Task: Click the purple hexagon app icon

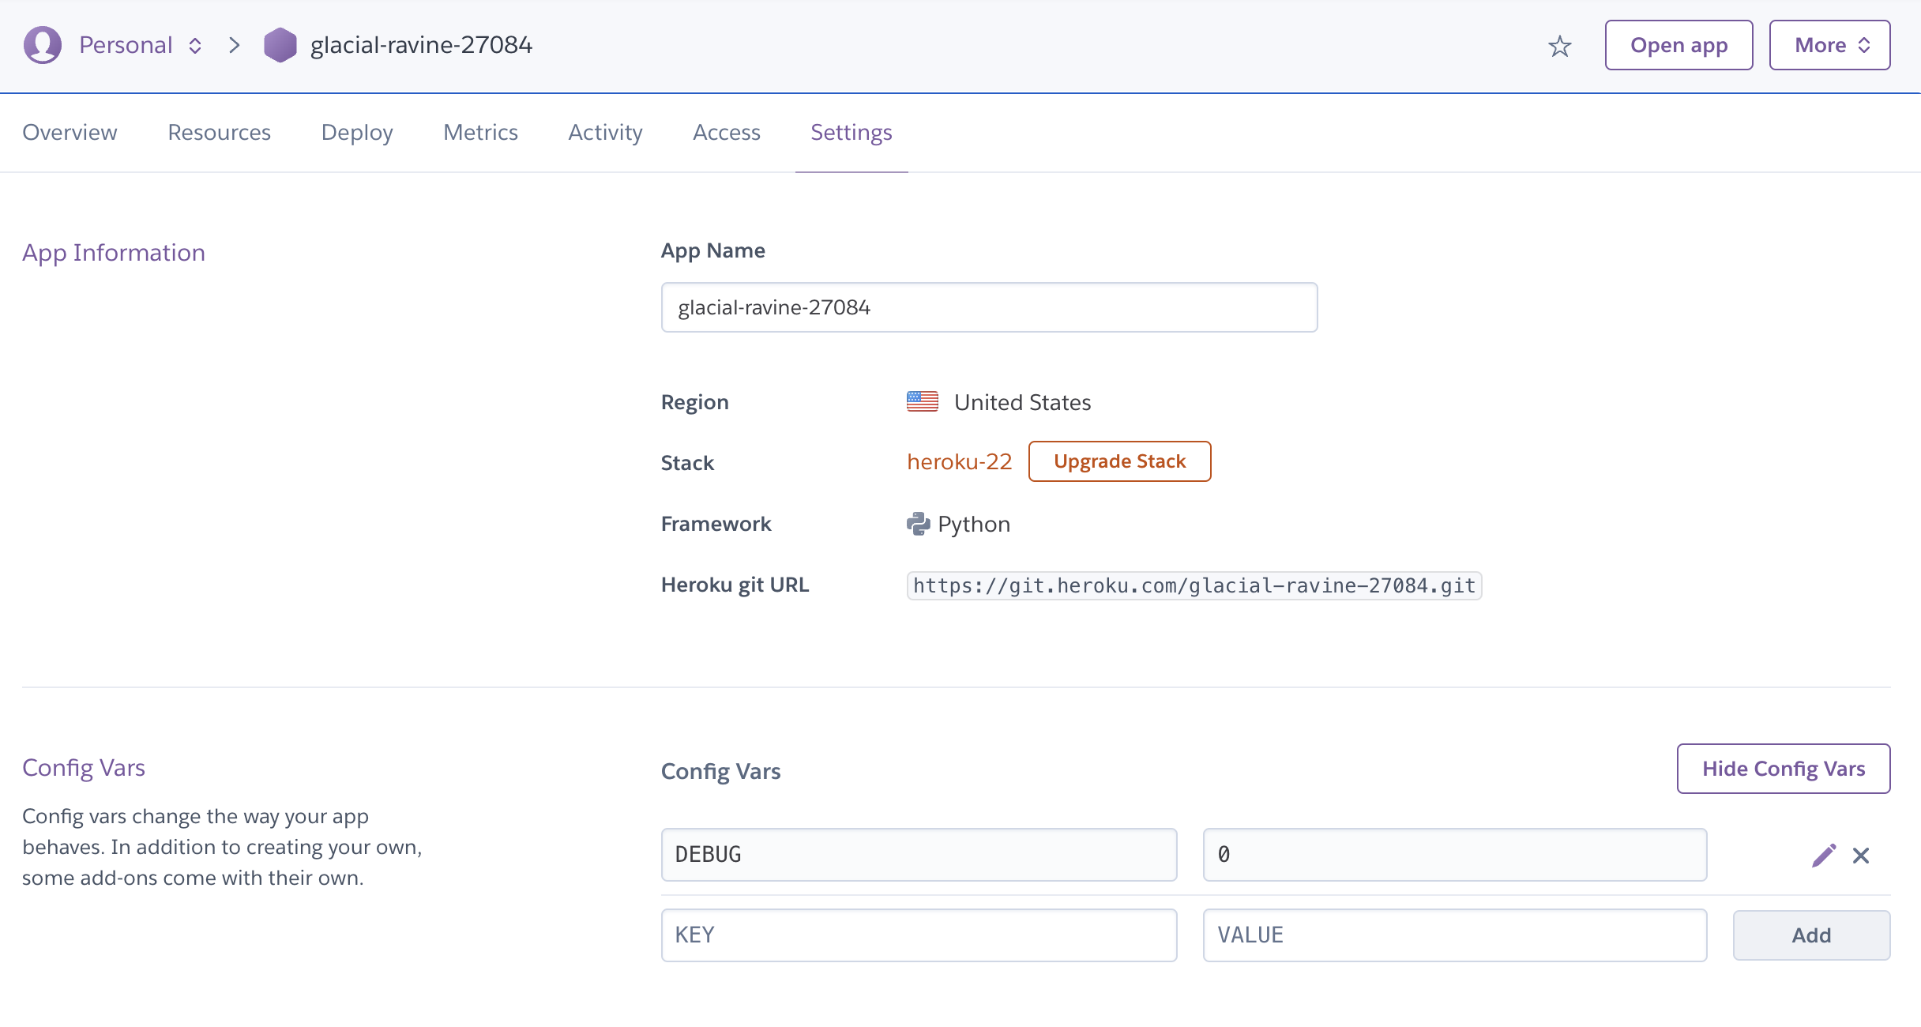Action: coord(280,45)
